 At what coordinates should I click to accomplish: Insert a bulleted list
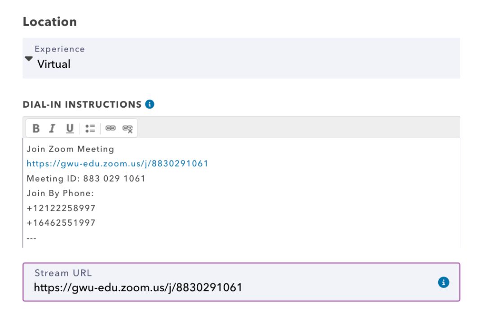coord(90,128)
